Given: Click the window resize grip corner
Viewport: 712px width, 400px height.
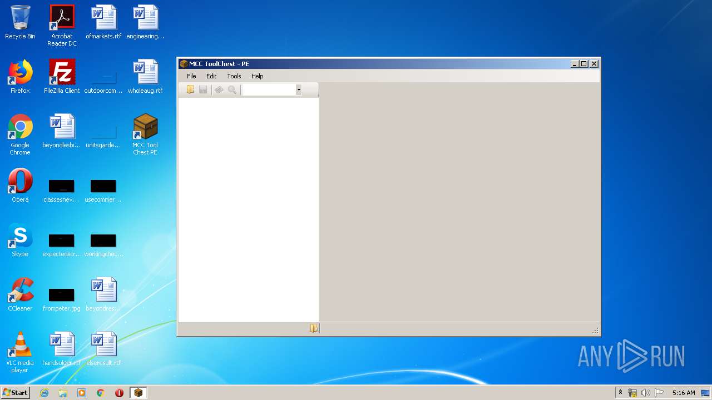Looking at the screenshot, I should (x=595, y=331).
